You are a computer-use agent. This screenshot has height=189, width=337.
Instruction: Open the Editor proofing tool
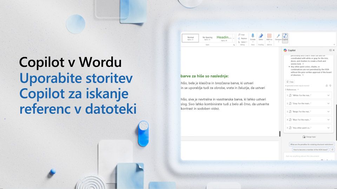click(261, 37)
